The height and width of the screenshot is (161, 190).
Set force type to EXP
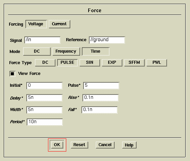tap(112, 63)
